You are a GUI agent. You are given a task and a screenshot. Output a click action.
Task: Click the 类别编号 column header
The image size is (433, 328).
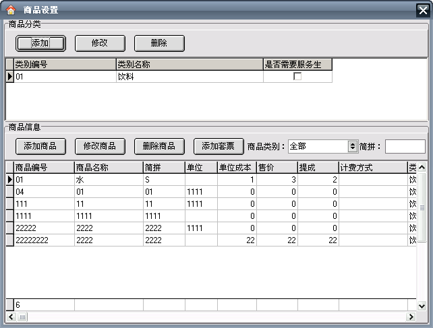(65, 64)
